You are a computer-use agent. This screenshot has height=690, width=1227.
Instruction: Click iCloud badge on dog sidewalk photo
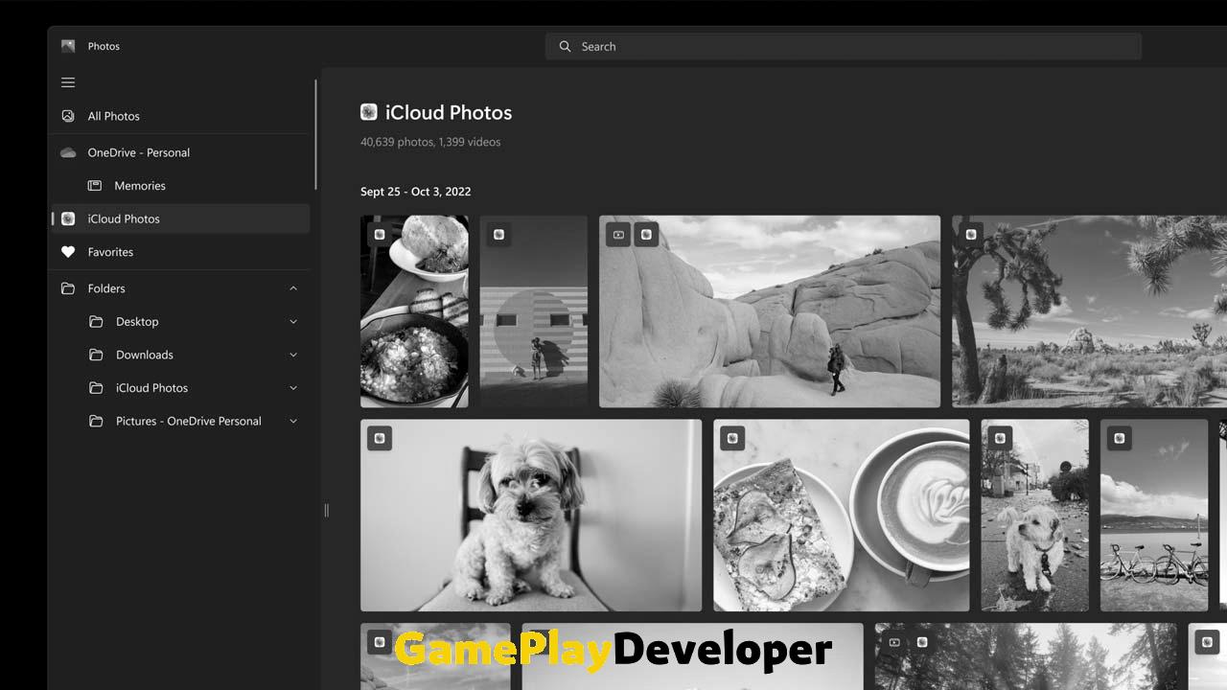tap(1000, 439)
